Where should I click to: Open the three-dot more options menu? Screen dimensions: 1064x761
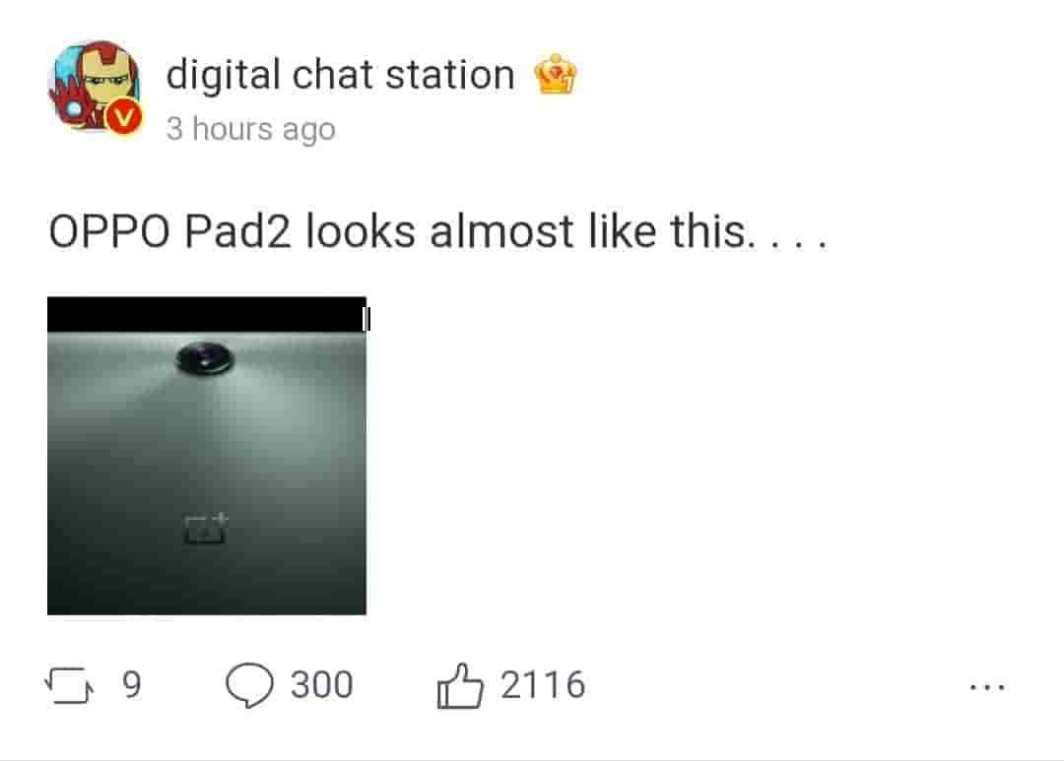(x=987, y=687)
